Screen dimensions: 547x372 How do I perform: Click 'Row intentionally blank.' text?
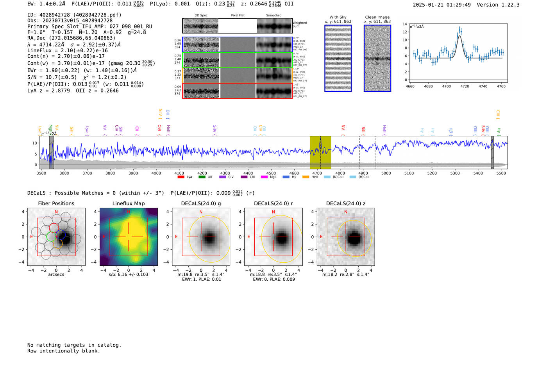coord(64,351)
